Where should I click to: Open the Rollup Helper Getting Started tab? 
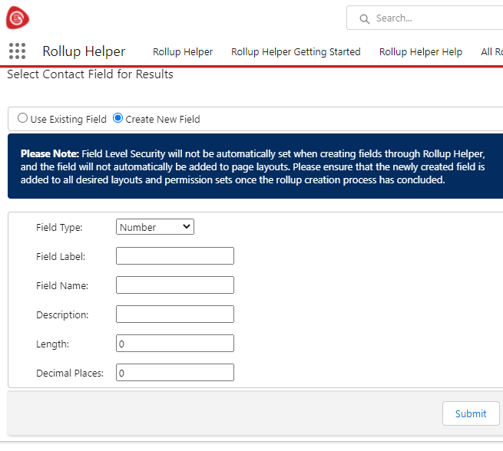click(x=296, y=52)
